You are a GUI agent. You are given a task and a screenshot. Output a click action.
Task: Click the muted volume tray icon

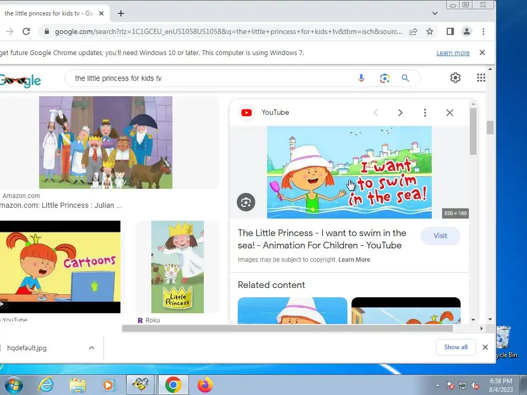coord(475,386)
